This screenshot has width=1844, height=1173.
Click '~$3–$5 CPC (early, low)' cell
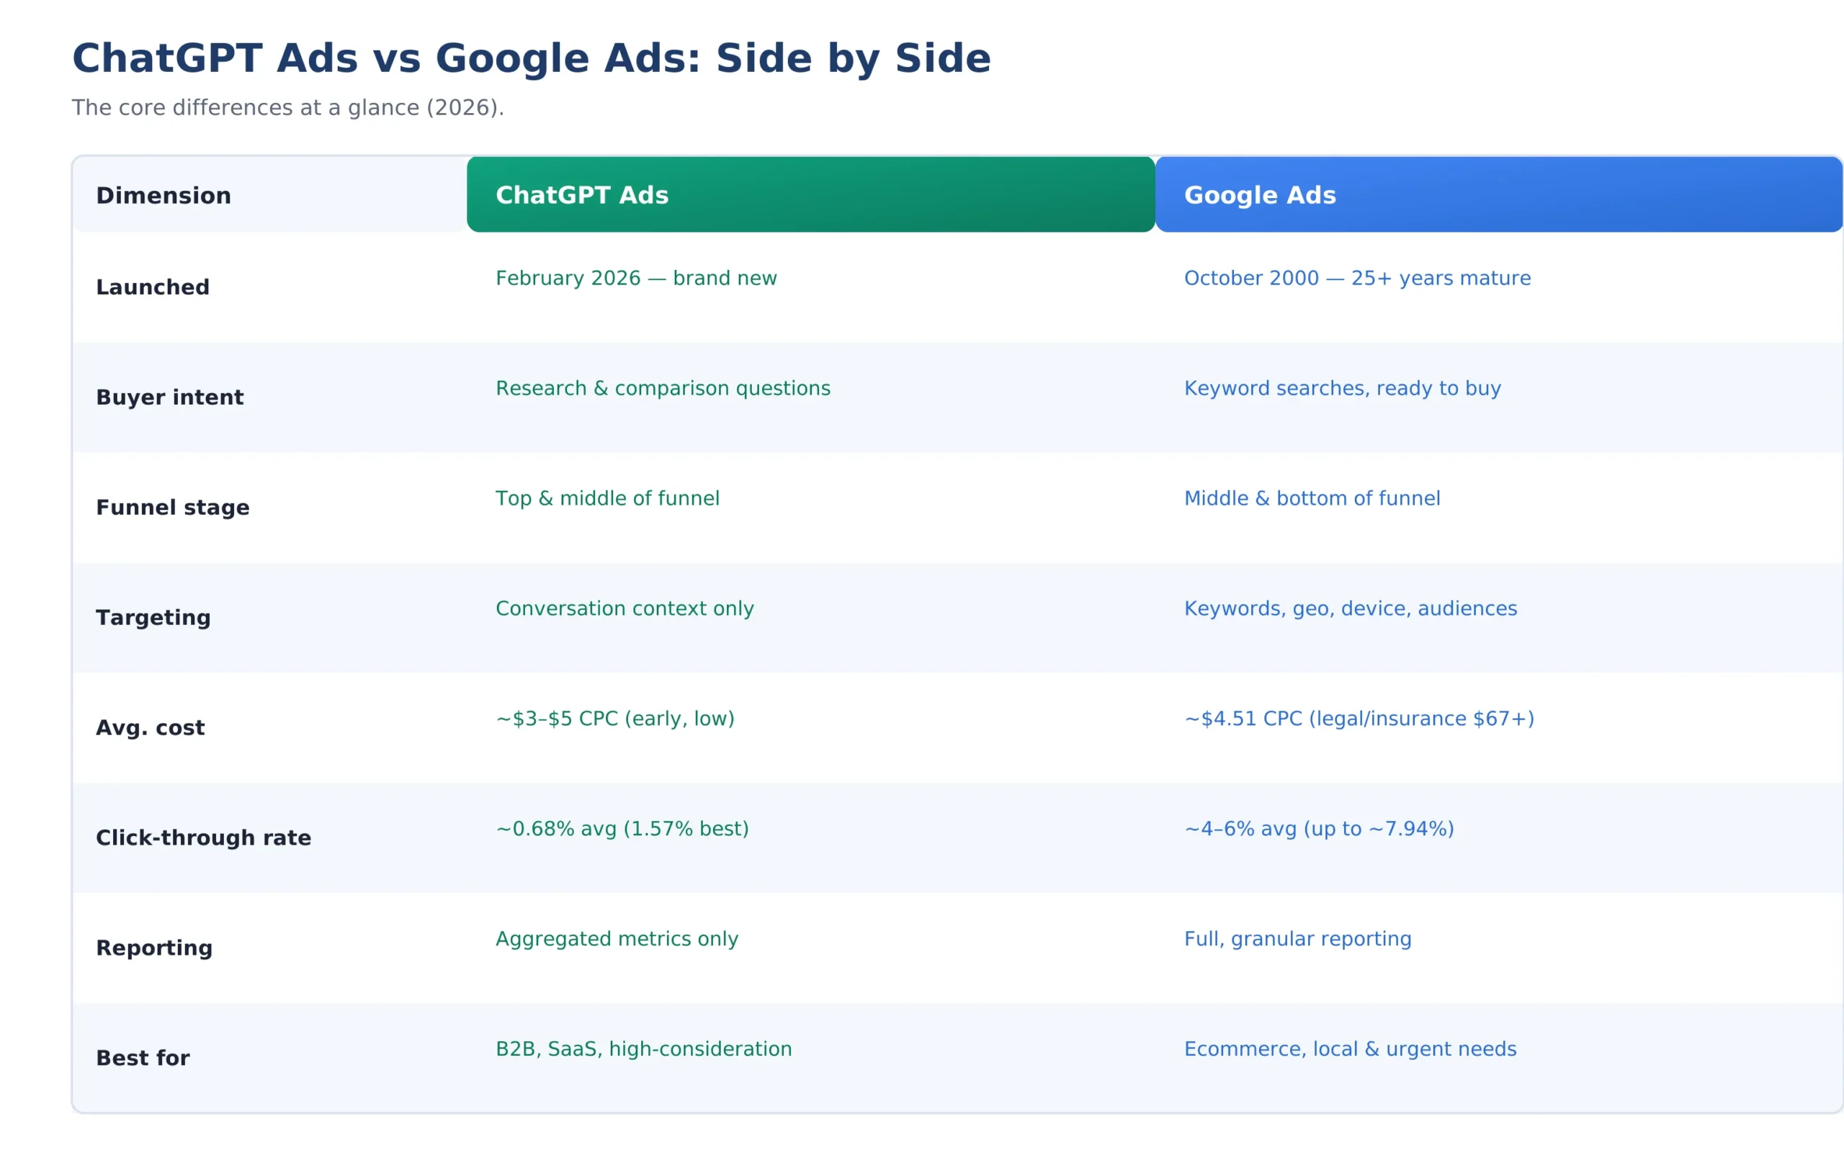click(615, 719)
